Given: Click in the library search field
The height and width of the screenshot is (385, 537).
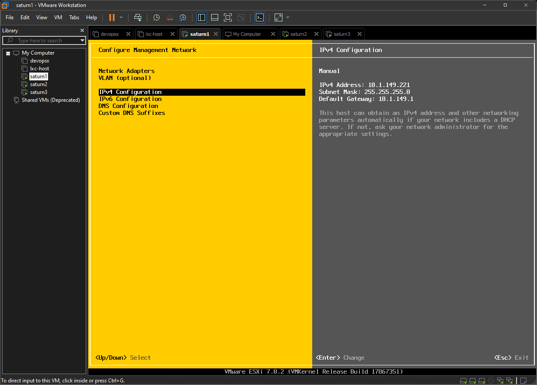Looking at the screenshot, I should coord(44,41).
